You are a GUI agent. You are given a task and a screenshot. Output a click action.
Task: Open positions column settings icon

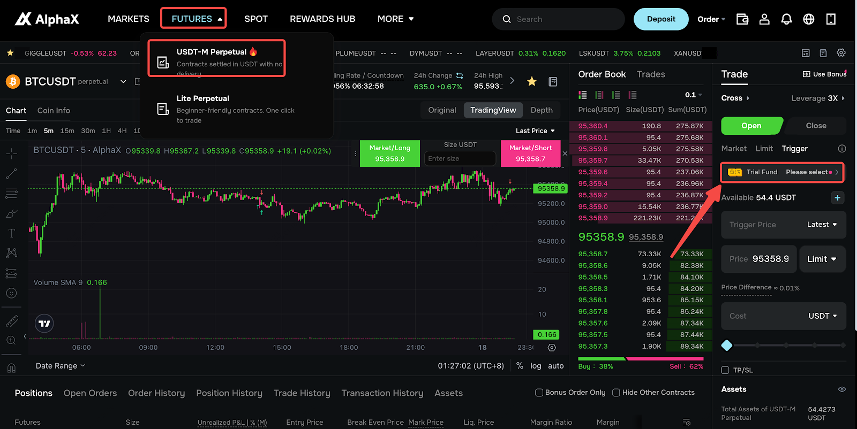[687, 422]
